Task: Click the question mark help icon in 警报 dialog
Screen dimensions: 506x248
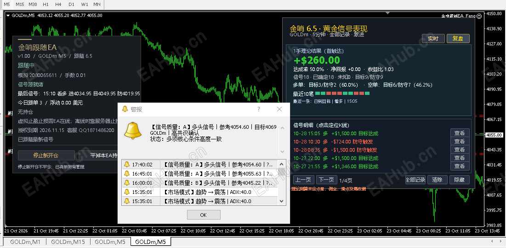Action: click(x=258, y=109)
